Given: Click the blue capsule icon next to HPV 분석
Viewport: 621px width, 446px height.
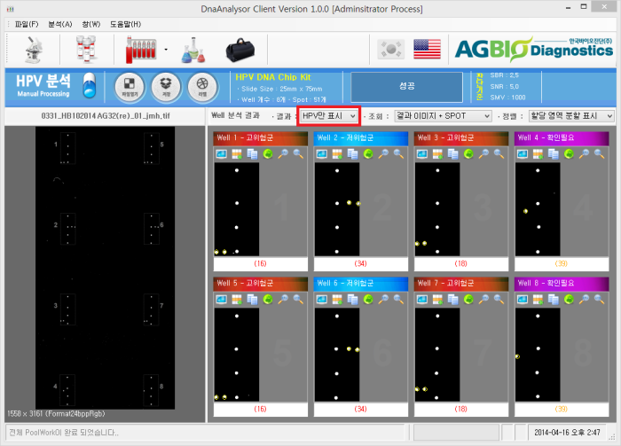Looking at the screenshot, I should click(x=90, y=85).
